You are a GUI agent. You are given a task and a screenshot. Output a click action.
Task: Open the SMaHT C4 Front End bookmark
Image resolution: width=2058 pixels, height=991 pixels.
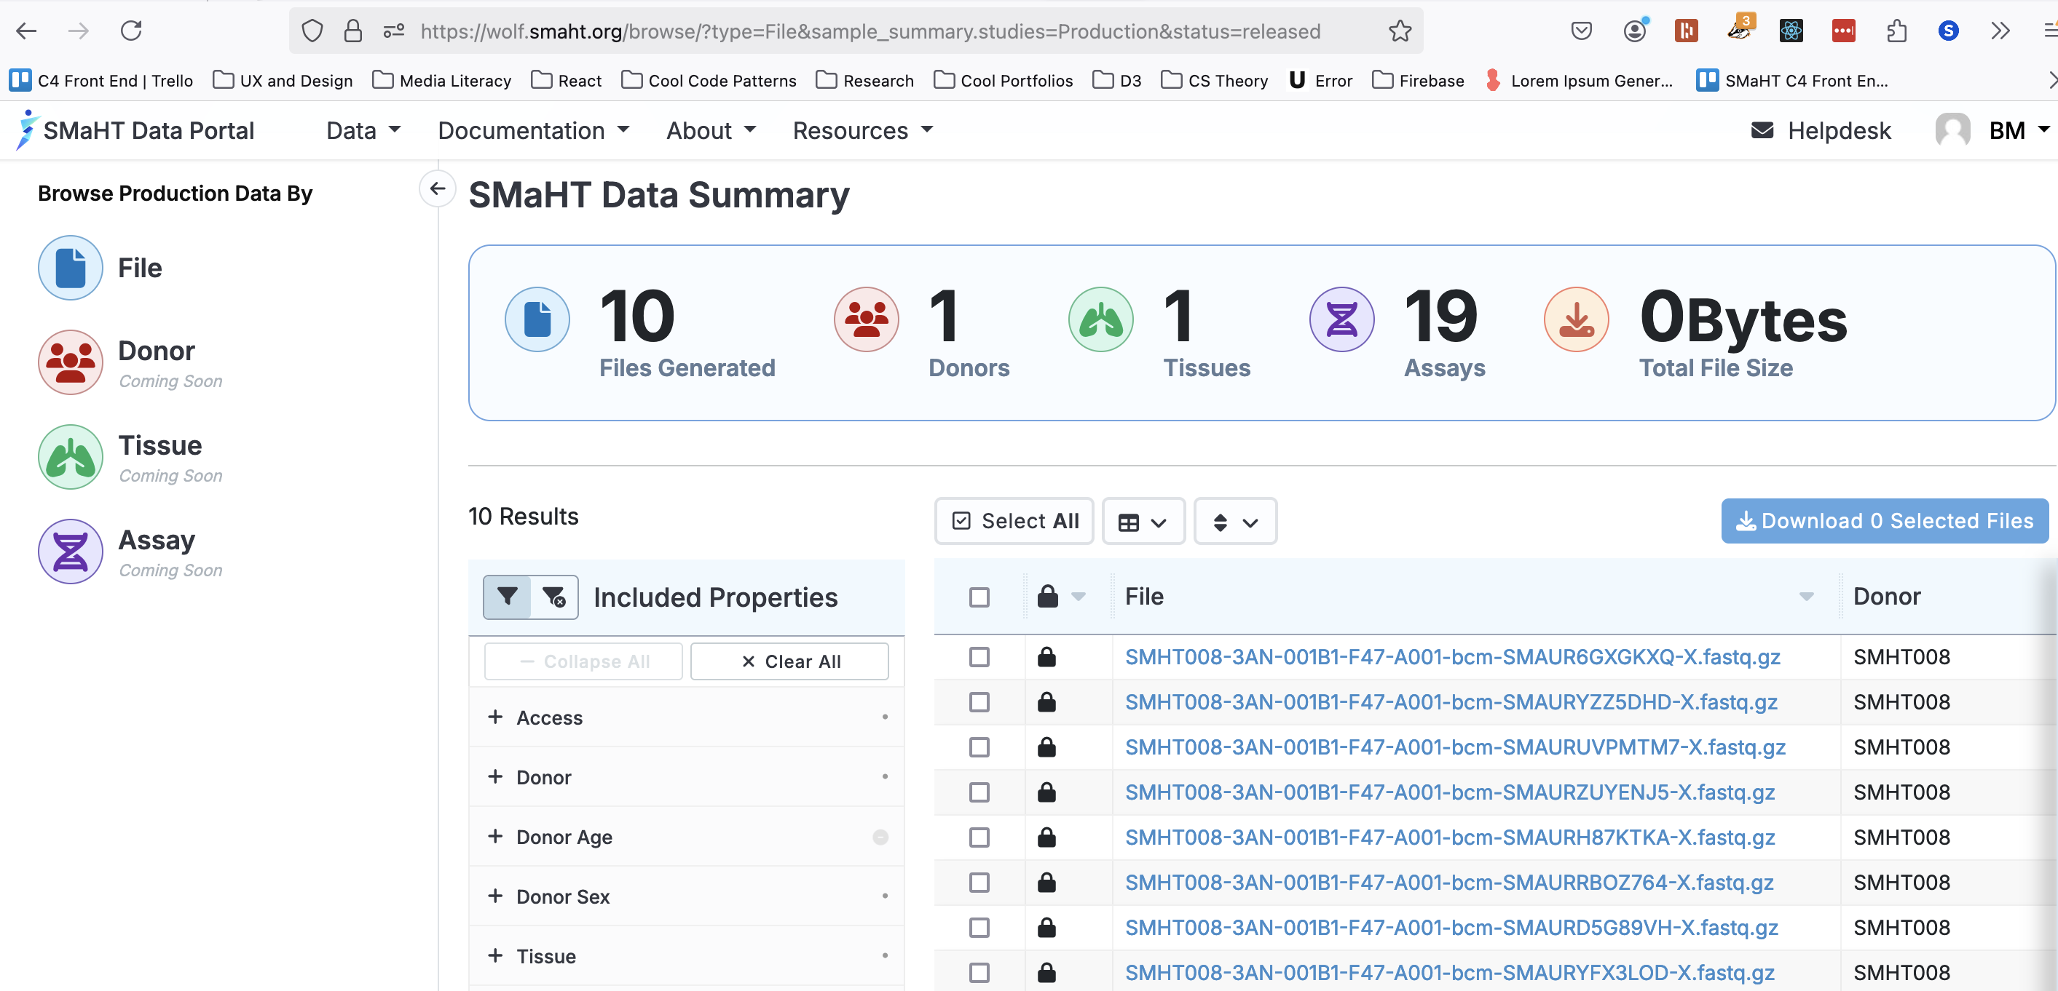(x=1792, y=81)
